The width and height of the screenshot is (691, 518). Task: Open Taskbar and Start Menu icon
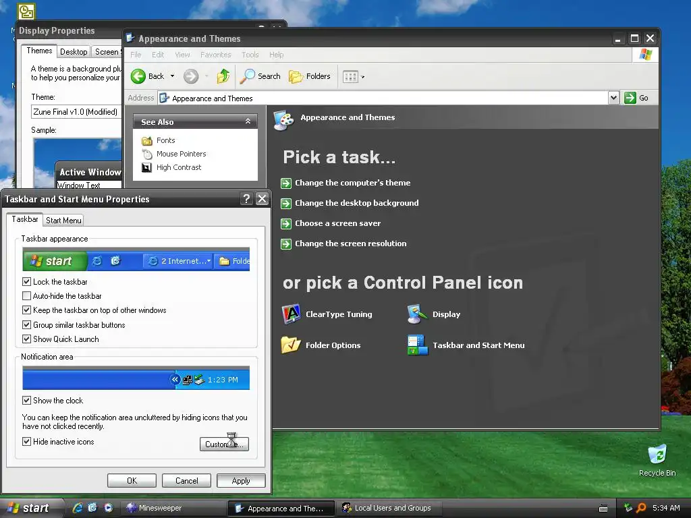(418, 345)
